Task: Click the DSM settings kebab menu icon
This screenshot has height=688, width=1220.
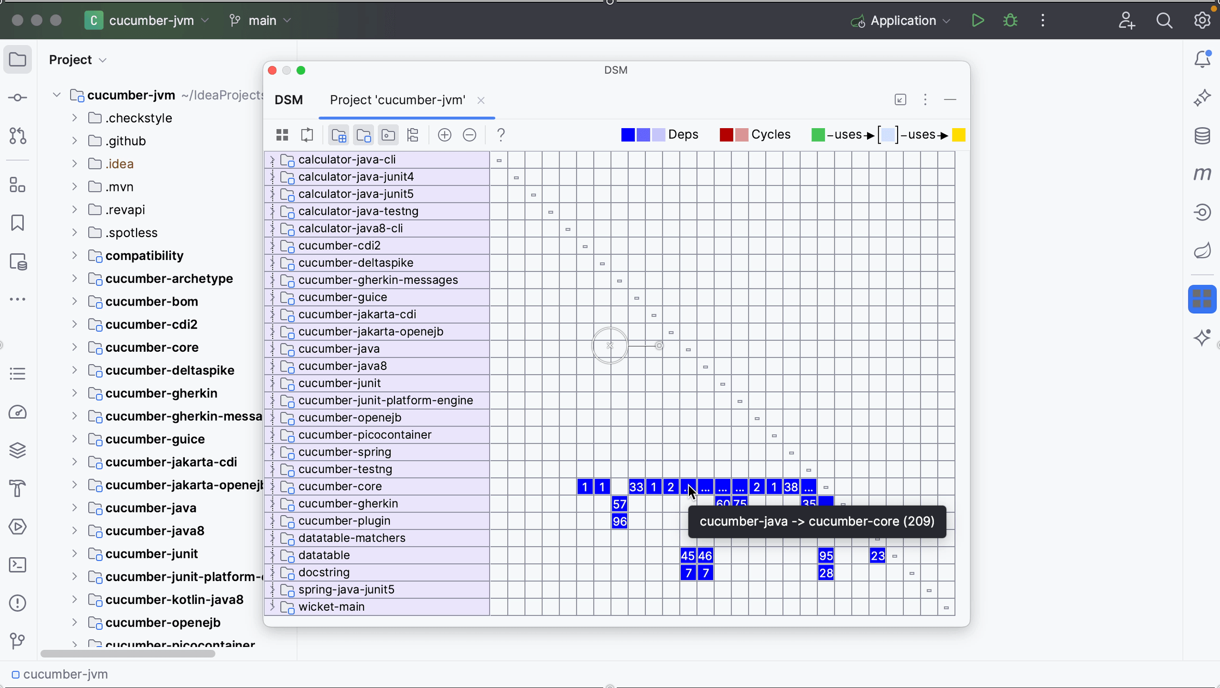Action: (x=925, y=100)
